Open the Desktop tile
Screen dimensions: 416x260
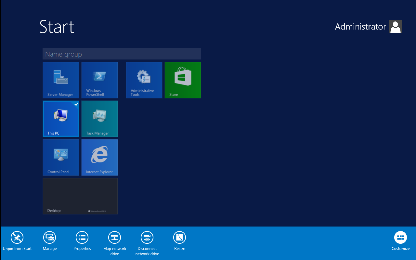(80, 196)
